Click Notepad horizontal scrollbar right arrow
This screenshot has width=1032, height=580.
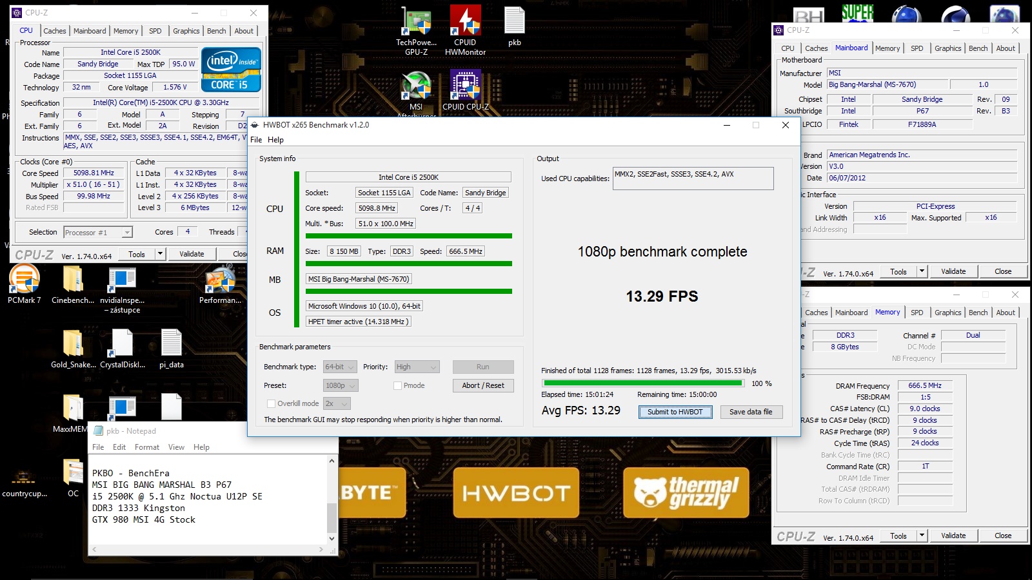point(321,550)
